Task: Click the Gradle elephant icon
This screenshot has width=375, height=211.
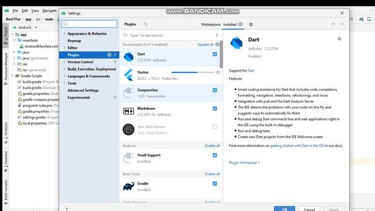Action: [128, 186]
